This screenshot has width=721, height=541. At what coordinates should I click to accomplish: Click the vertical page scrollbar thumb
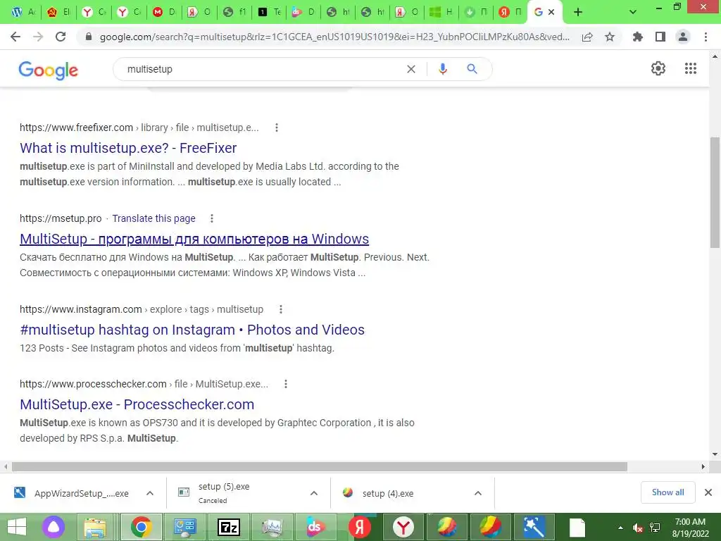715,192
